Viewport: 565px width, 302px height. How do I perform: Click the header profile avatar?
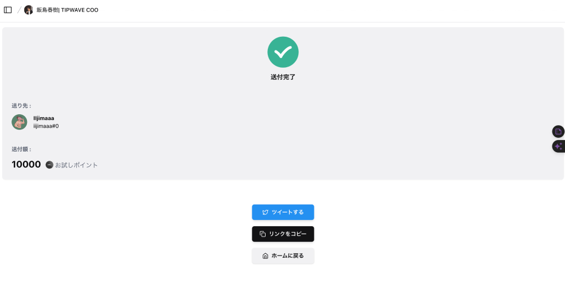[29, 10]
